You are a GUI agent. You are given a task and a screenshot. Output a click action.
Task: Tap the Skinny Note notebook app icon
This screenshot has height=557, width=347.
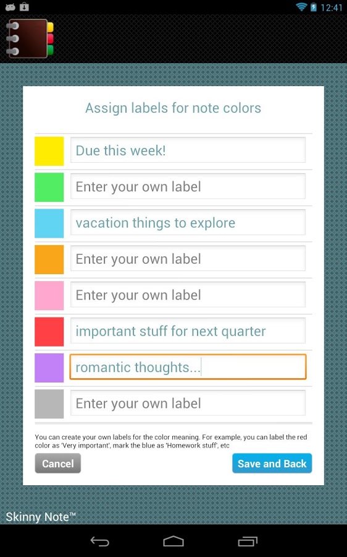pos(30,38)
